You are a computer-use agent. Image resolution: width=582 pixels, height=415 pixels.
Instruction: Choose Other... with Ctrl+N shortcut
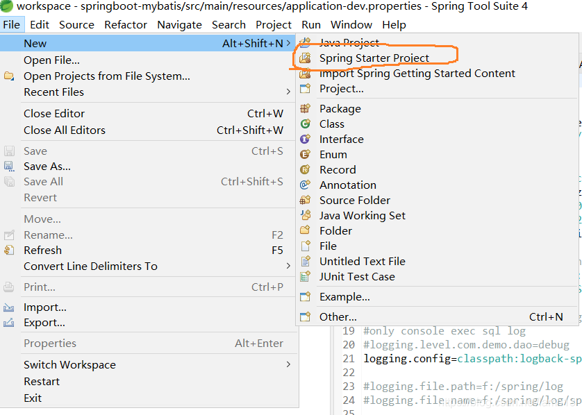coord(436,316)
